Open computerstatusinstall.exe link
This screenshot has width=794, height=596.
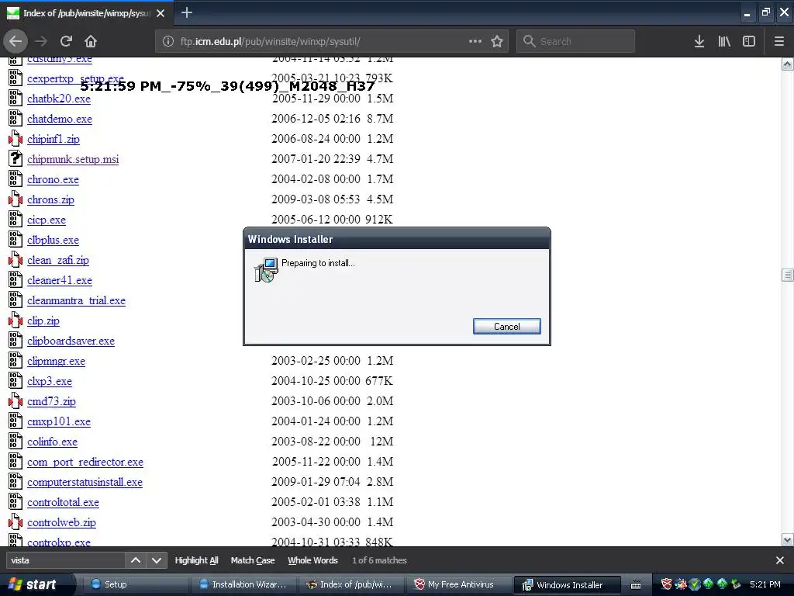[85, 482]
